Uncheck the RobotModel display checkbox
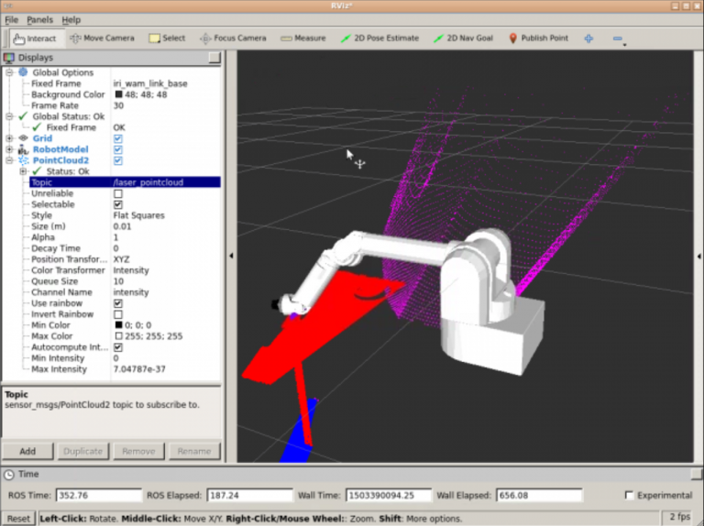The height and width of the screenshot is (526, 704). click(118, 149)
